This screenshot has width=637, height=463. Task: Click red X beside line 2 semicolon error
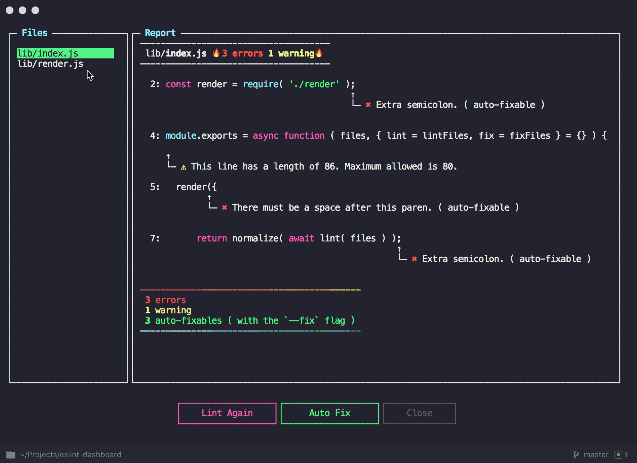click(368, 105)
